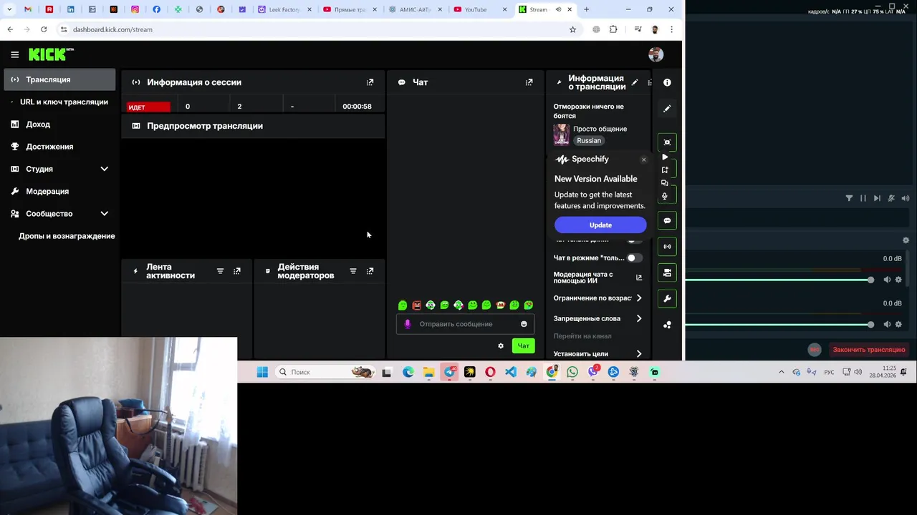This screenshot has height=515, width=917.
Task: Click the Поиск taskbar search box
Action: point(325,372)
